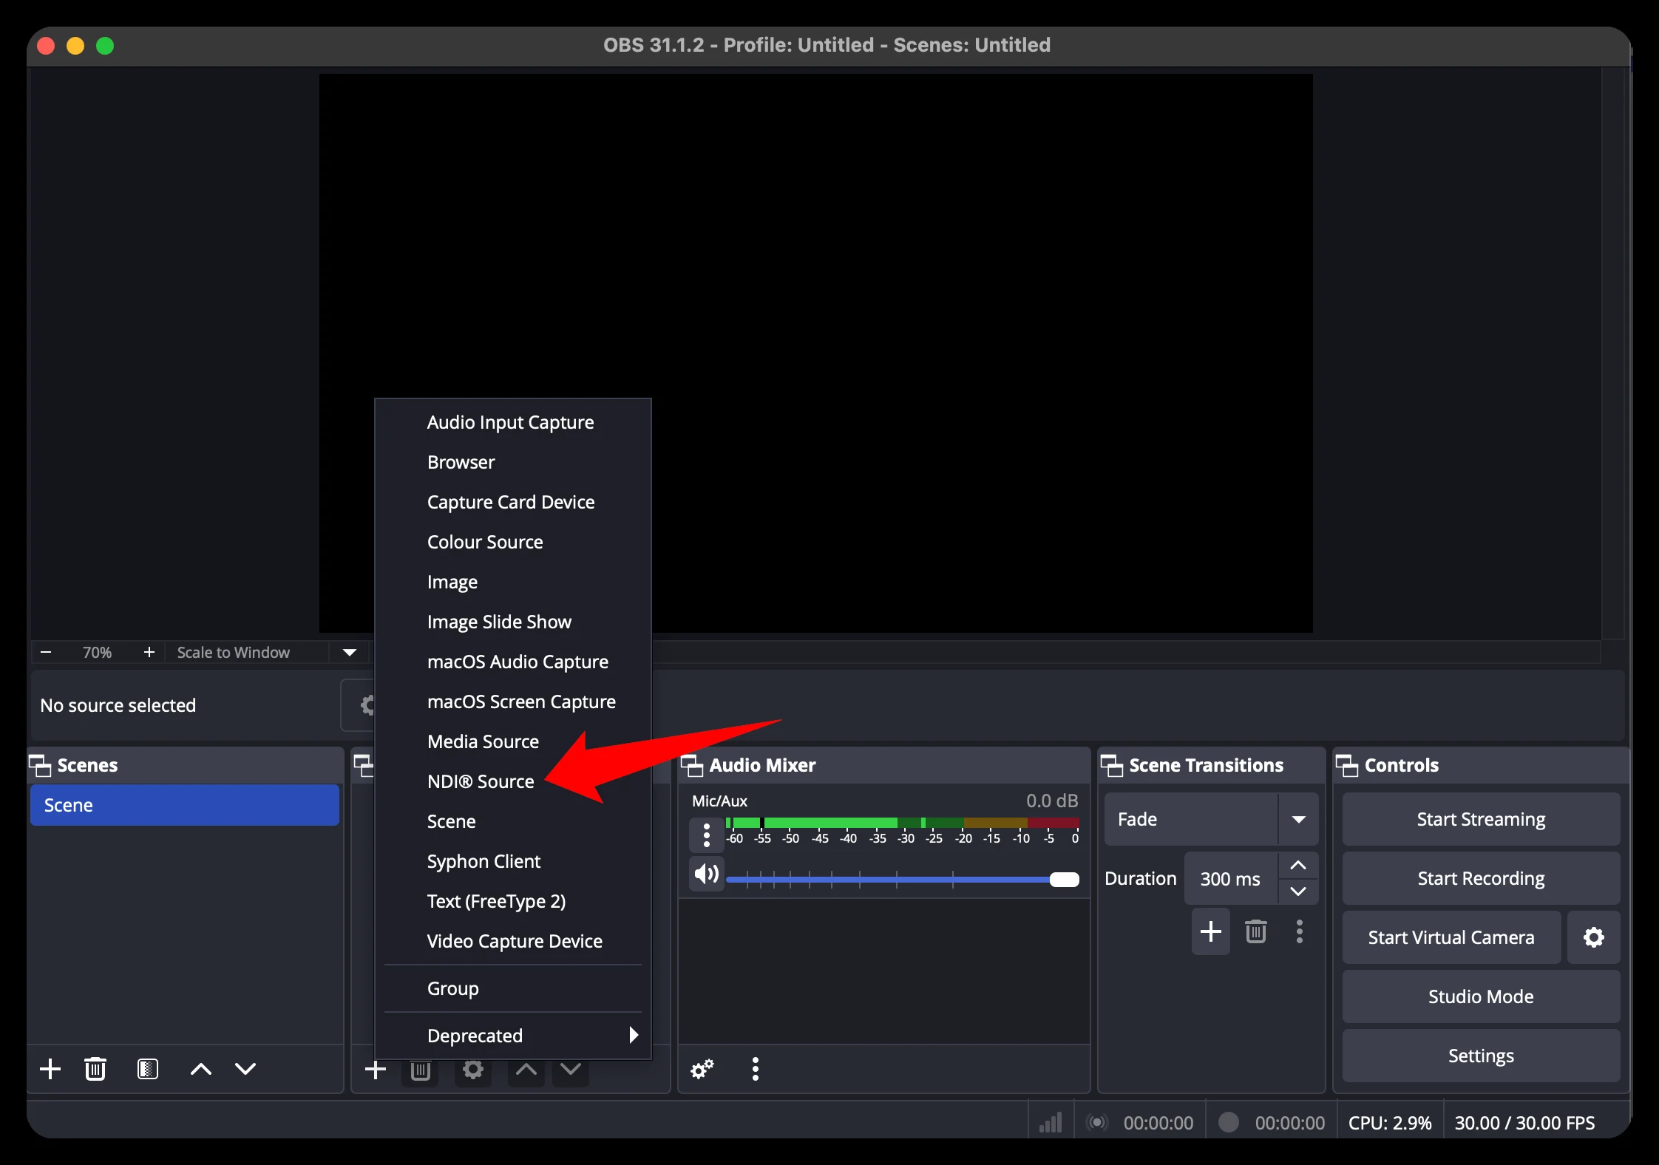Screen dimensions: 1659x1165
Task: Zoom in preview with plus button
Action: pyautogui.click(x=149, y=652)
